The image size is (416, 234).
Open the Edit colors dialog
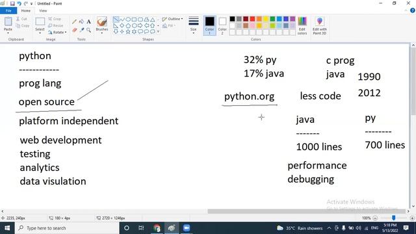pyautogui.click(x=302, y=26)
